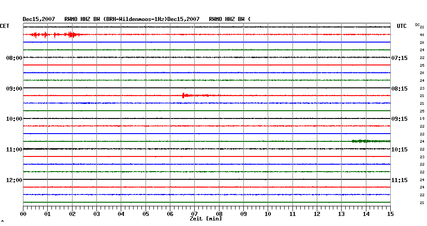Click the Zeit [min] axis title
Image resolution: width=427 pixels, height=226 pixels.
(206, 219)
